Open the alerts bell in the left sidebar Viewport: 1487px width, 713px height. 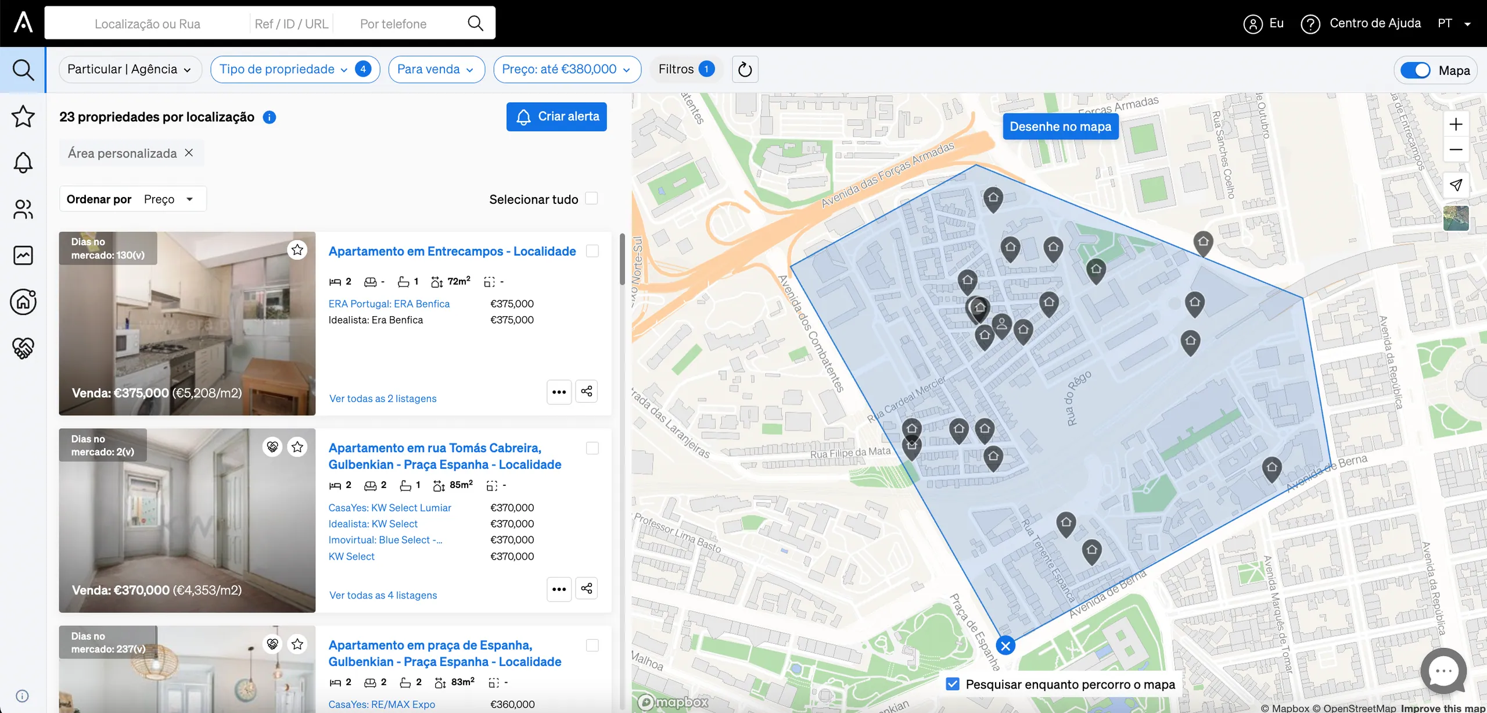[23, 162]
